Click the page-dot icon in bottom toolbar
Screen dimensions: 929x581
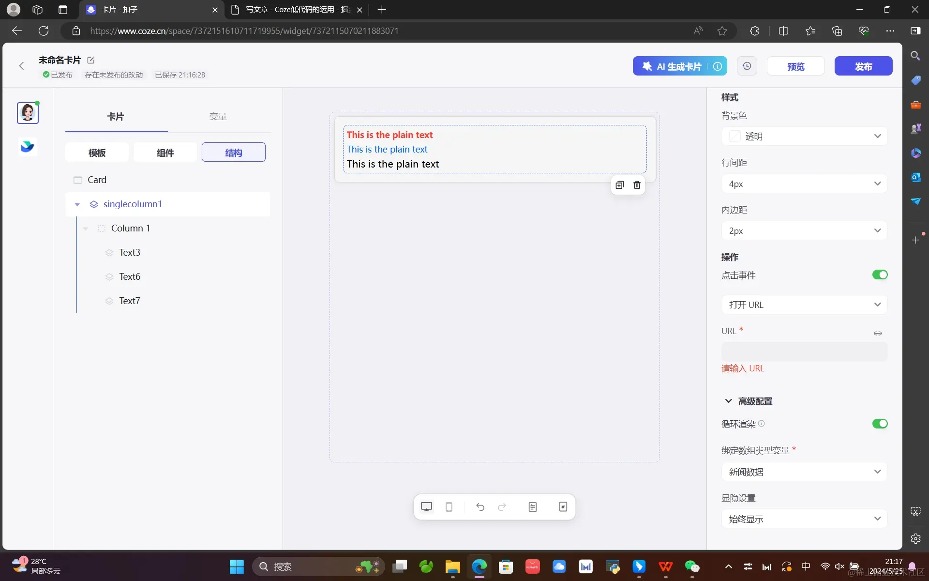(563, 507)
